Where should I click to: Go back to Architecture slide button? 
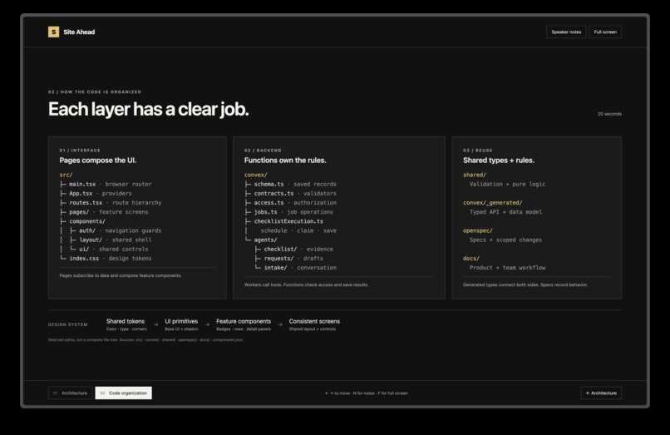(x=601, y=393)
